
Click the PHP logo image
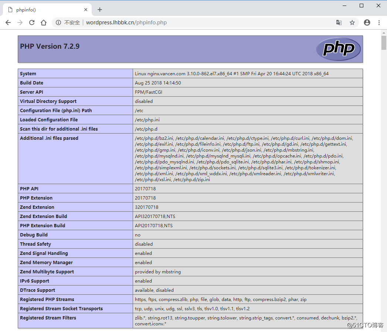pos(338,49)
